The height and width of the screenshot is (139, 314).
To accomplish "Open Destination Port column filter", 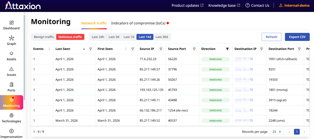I will (x=299, y=49).
